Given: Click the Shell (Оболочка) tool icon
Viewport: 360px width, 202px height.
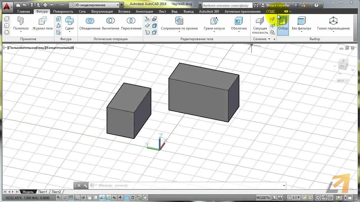Looking at the screenshot, I should click(x=238, y=21).
